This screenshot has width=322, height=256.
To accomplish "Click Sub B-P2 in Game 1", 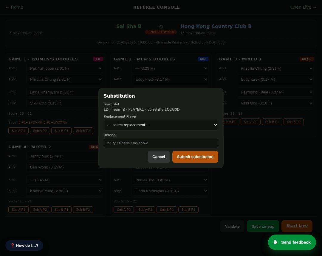I will [x=83, y=131].
